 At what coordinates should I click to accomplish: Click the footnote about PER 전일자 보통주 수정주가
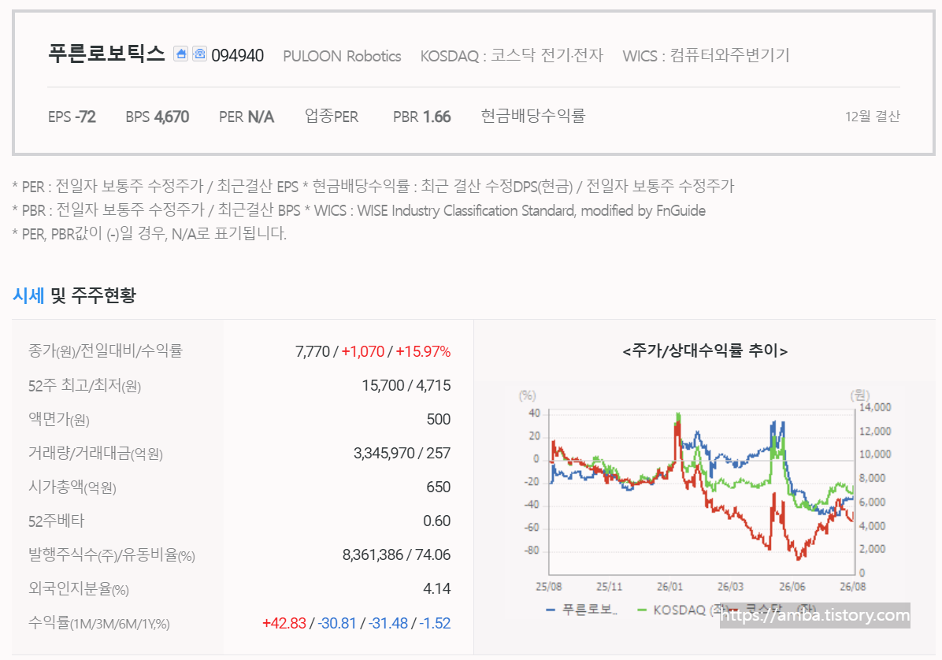[373, 186]
